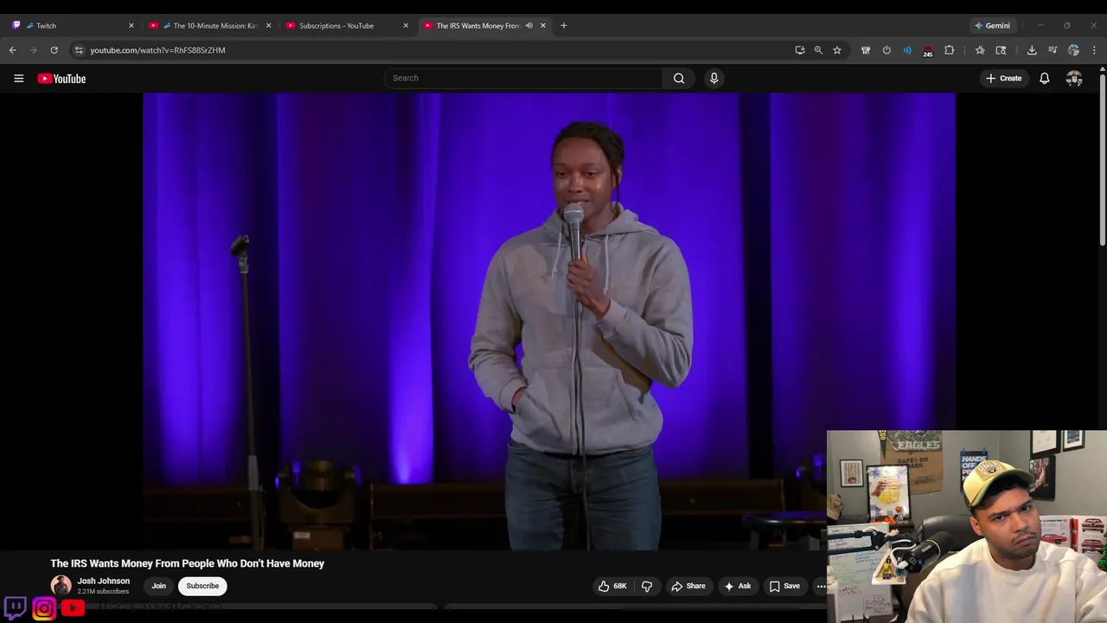Dislike the video thumbs-down button
Screen dimensions: 1107x623
click(647, 586)
